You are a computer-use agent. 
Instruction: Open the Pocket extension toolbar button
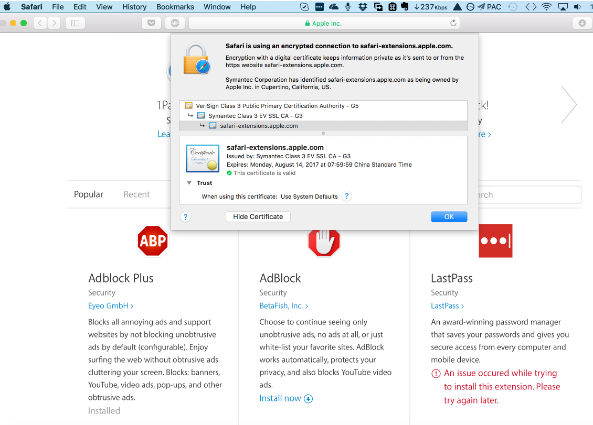click(x=151, y=23)
